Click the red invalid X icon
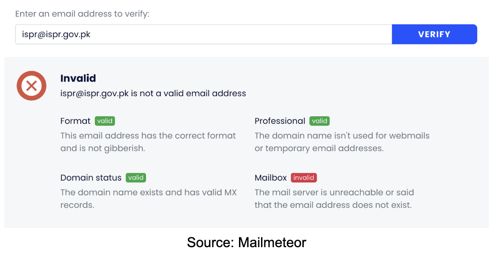The width and height of the screenshot is (493, 257). click(31, 86)
